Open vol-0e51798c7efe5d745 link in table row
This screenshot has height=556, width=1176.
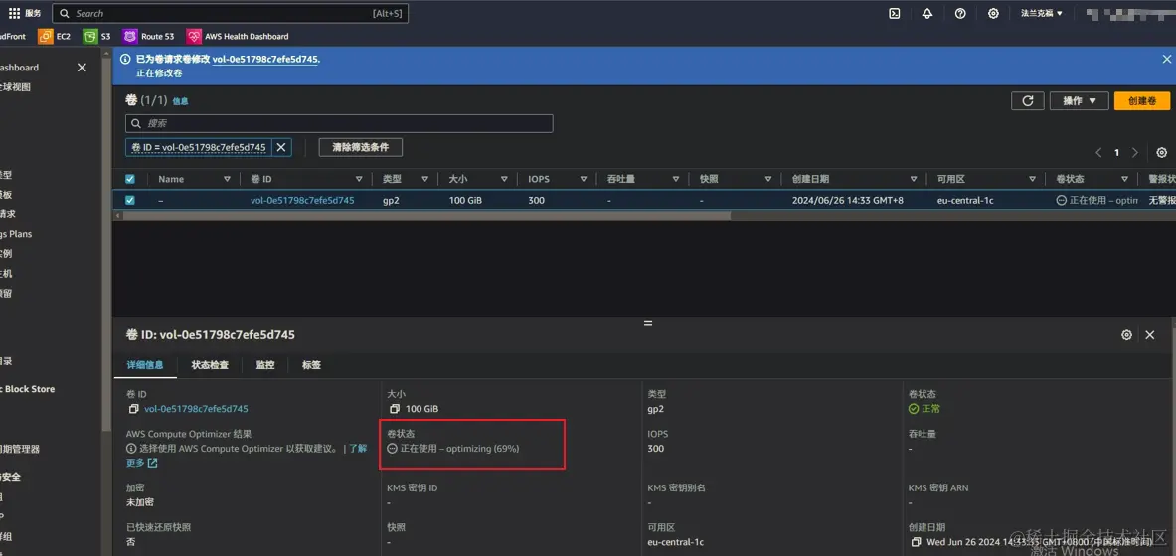(302, 201)
